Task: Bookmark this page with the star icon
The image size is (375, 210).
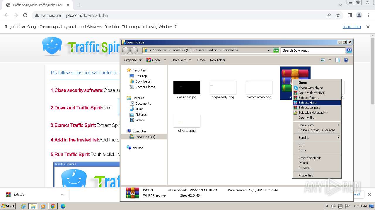Action: pyautogui.click(x=338, y=15)
